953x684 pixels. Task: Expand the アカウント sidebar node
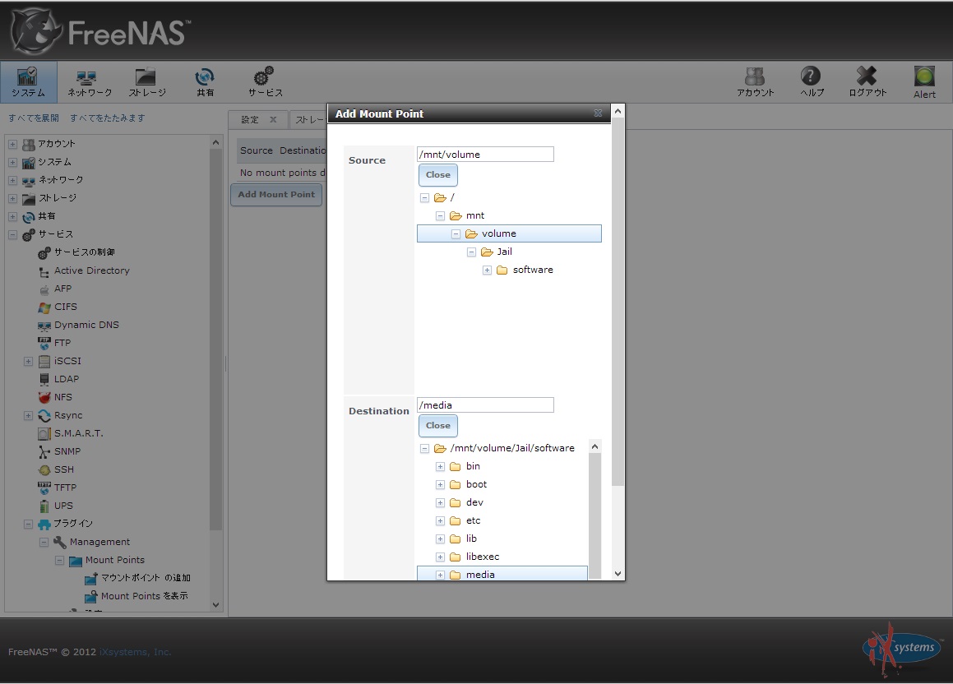pos(13,145)
